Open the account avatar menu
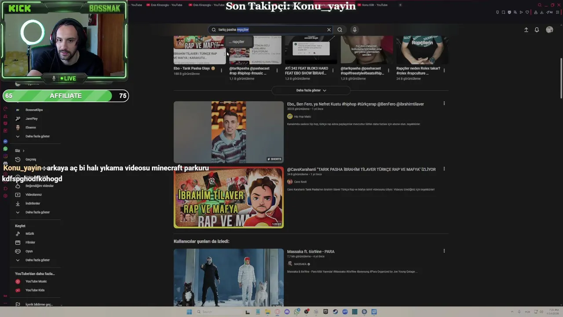The image size is (563, 317). coord(549,29)
